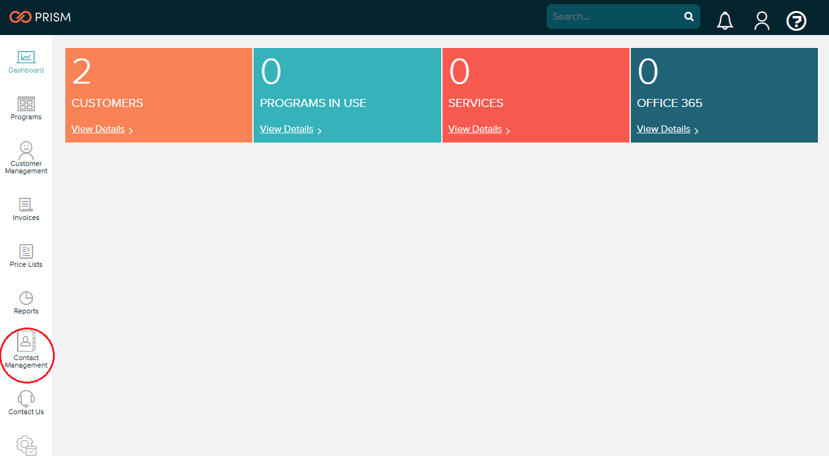Open the Invoices section

click(x=26, y=209)
